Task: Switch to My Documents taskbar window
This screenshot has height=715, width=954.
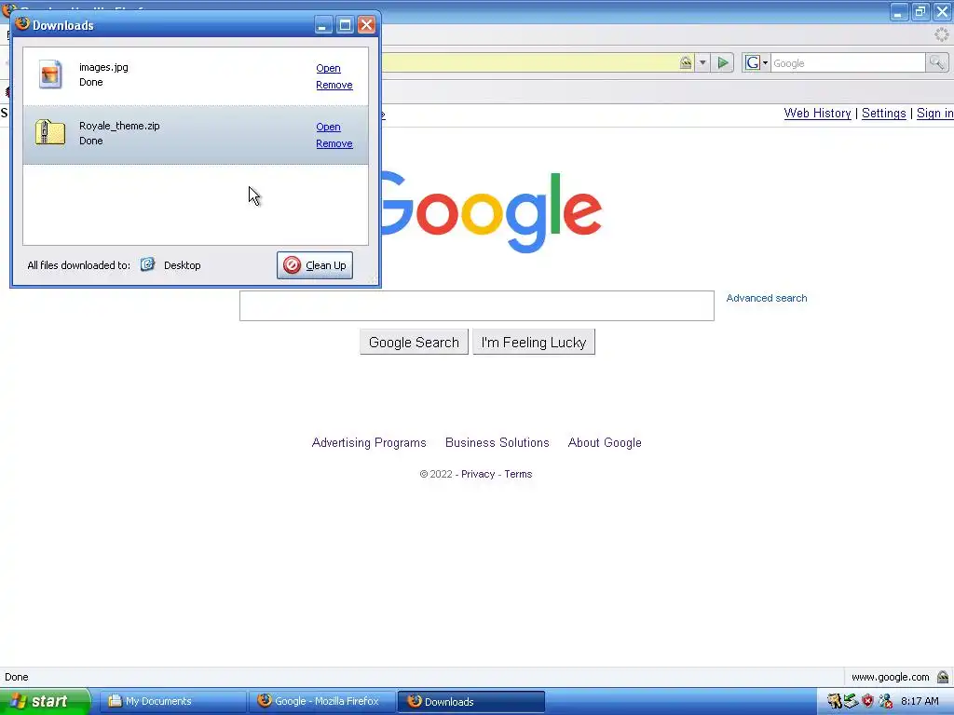Action: click(x=173, y=701)
